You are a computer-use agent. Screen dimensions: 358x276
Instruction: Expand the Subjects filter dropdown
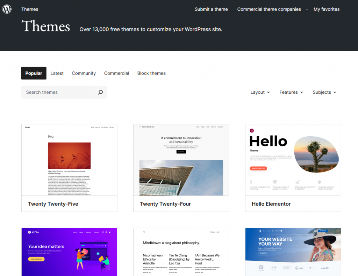(x=324, y=92)
